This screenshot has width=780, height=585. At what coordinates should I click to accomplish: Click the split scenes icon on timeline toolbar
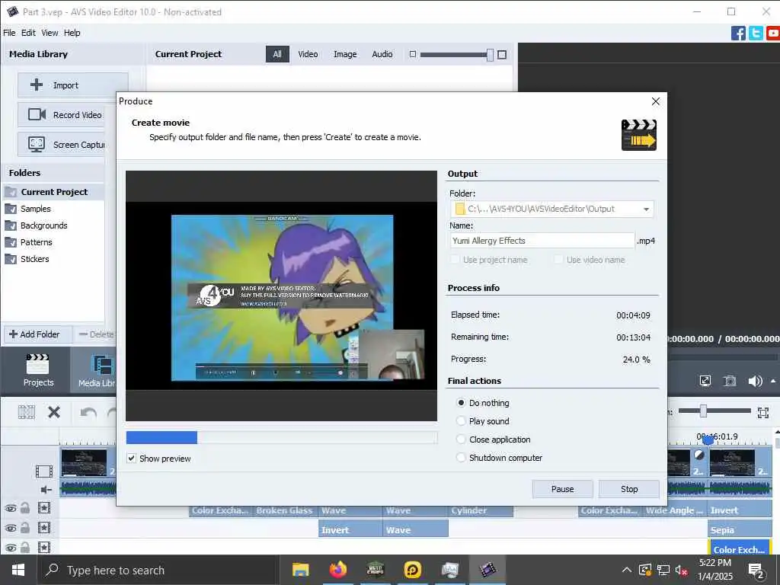27,412
